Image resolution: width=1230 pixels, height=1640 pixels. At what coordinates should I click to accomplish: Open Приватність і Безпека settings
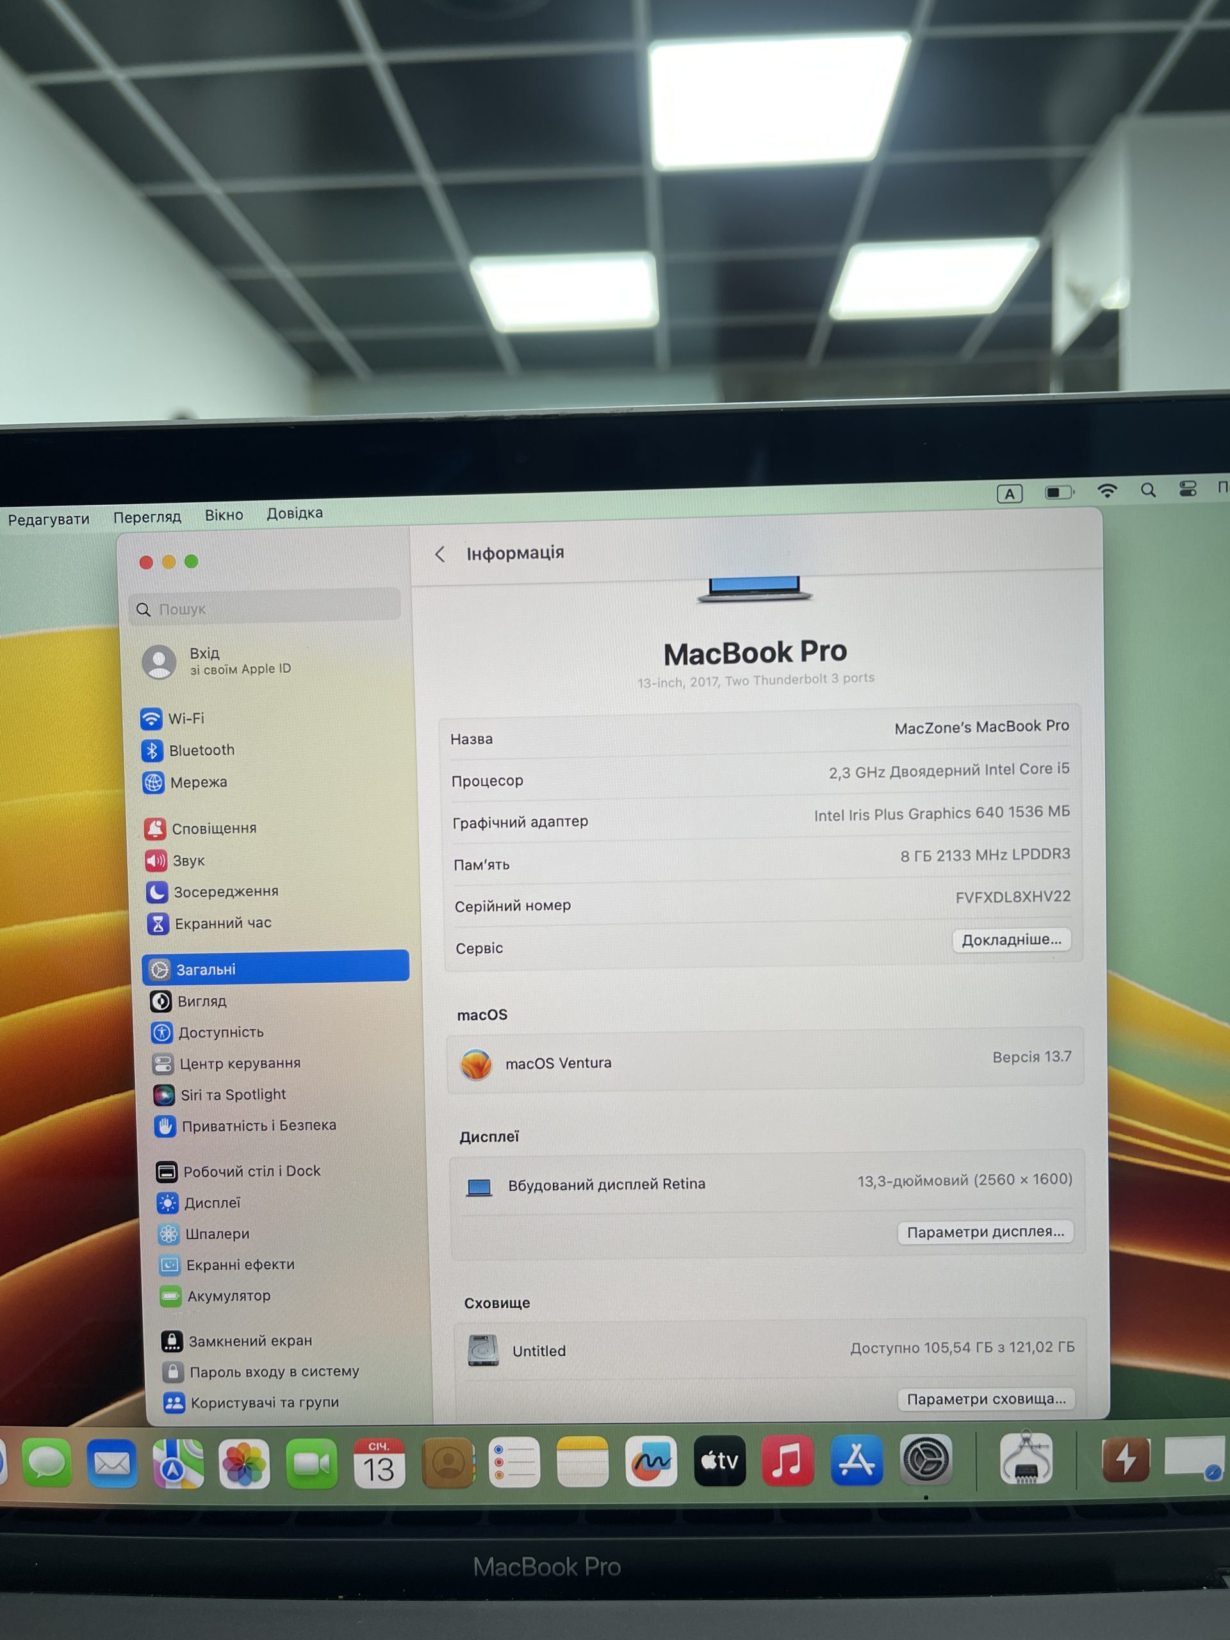coord(245,1126)
